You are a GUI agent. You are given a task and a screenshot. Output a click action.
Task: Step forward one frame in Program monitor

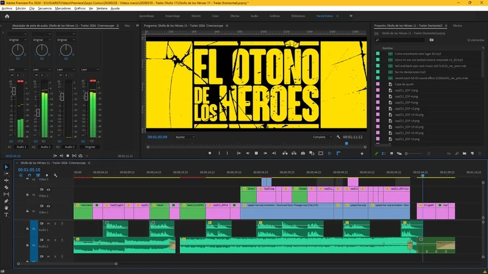[265, 153]
